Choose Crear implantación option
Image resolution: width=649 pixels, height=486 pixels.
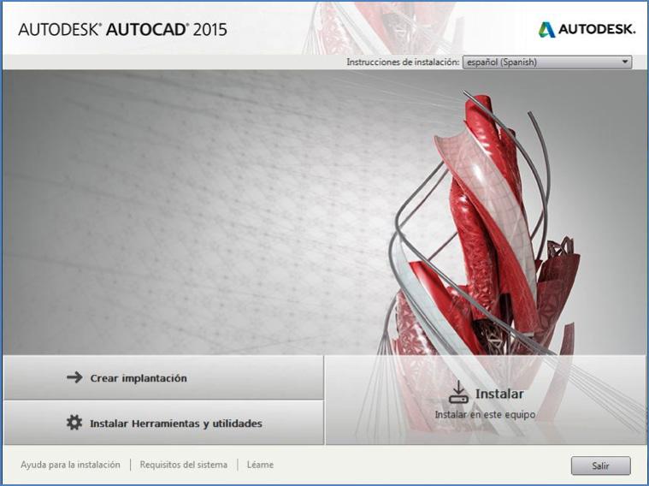(x=163, y=377)
